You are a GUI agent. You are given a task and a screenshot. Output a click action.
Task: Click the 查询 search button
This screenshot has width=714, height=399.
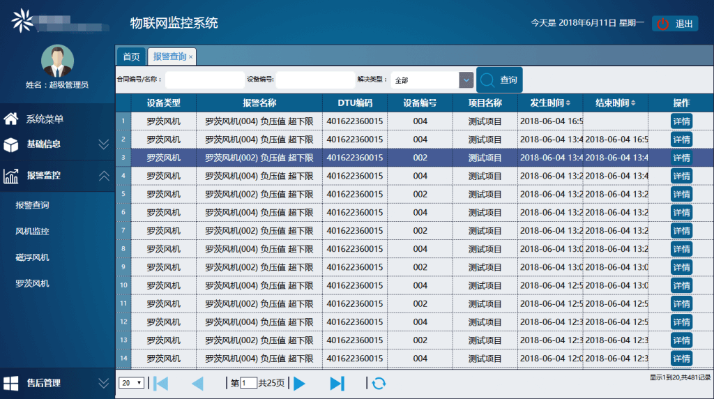499,80
